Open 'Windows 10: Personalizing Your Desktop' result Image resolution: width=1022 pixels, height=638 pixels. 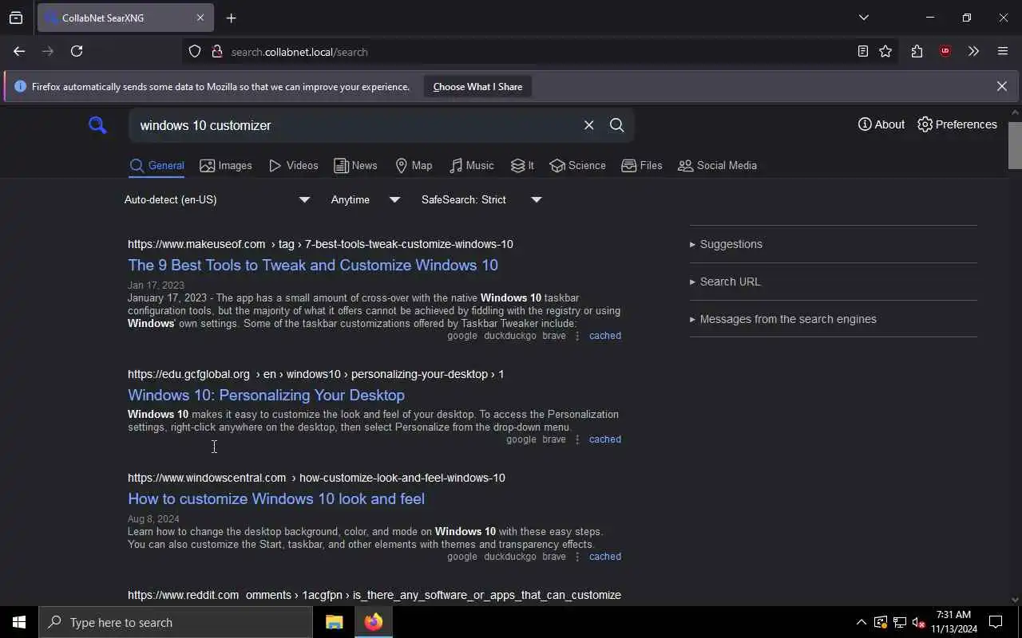pos(266,395)
